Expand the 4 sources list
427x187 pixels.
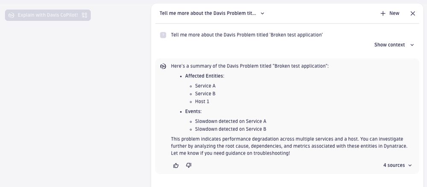pos(398,165)
